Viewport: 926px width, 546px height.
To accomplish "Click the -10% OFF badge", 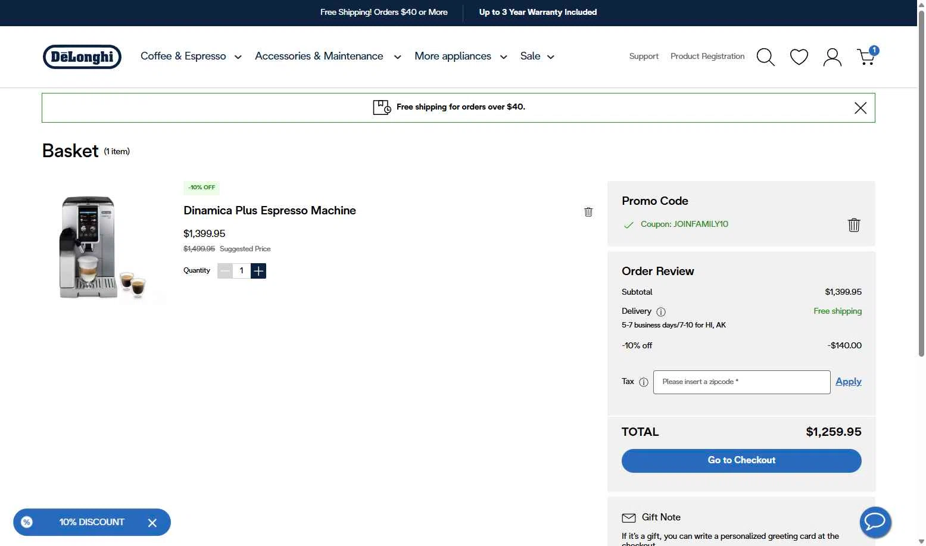I will click(201, 188).
